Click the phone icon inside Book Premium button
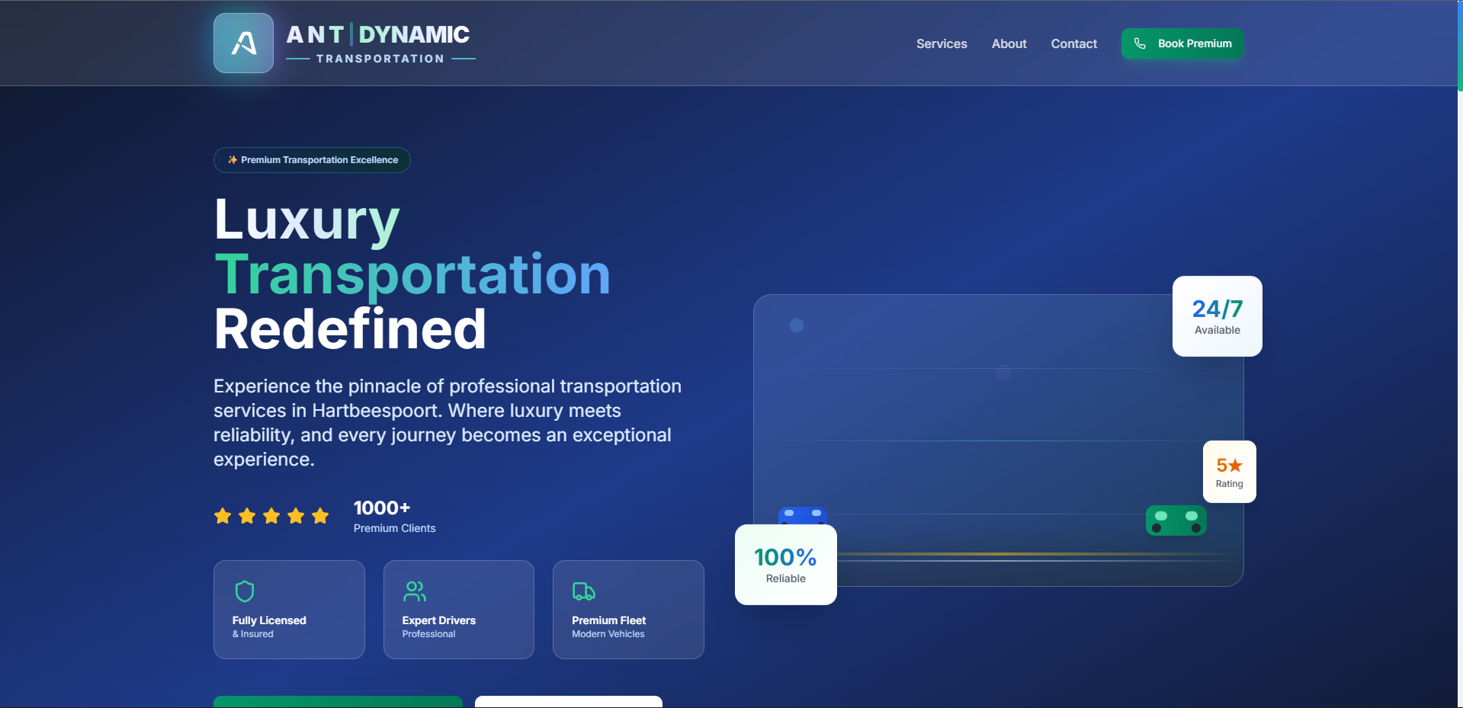 (1141, 43)
